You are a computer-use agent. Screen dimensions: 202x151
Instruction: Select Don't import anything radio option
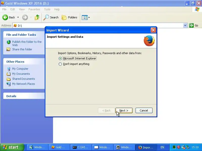point(60,64)
